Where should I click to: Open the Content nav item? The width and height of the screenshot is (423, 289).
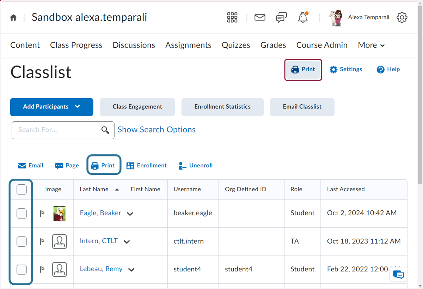[25, 45]
